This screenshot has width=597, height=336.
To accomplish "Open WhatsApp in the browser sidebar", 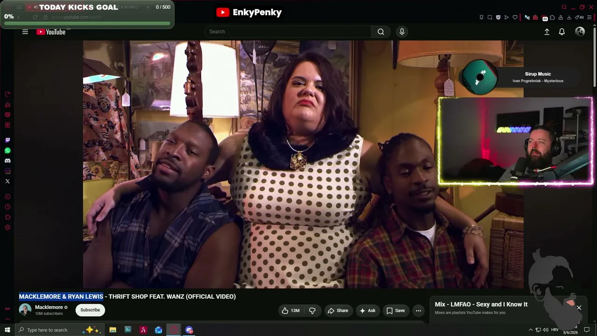I will [7, 151].
